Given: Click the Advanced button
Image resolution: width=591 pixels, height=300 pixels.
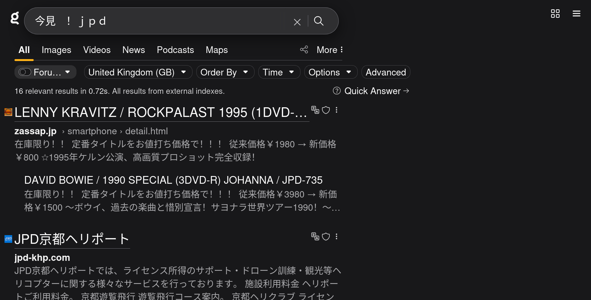Looking at the screenshot, I should point(386,72).
